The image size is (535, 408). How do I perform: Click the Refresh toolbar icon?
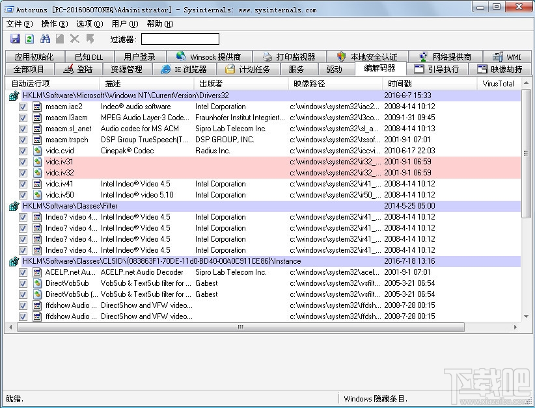click(x=30, y=39)
